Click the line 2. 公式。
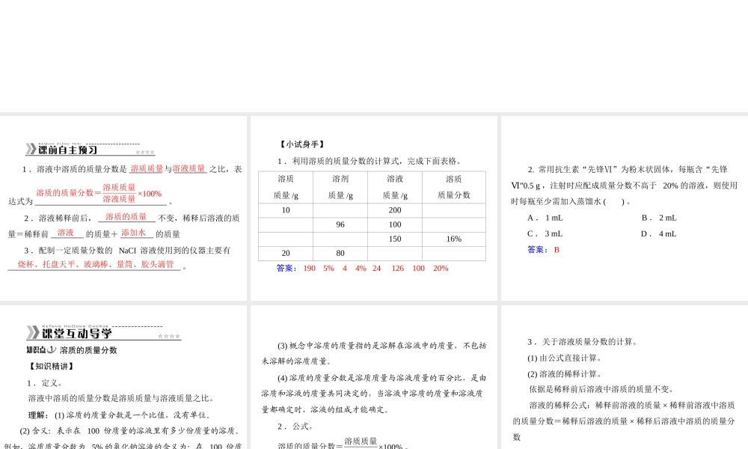 coord(295,427)
